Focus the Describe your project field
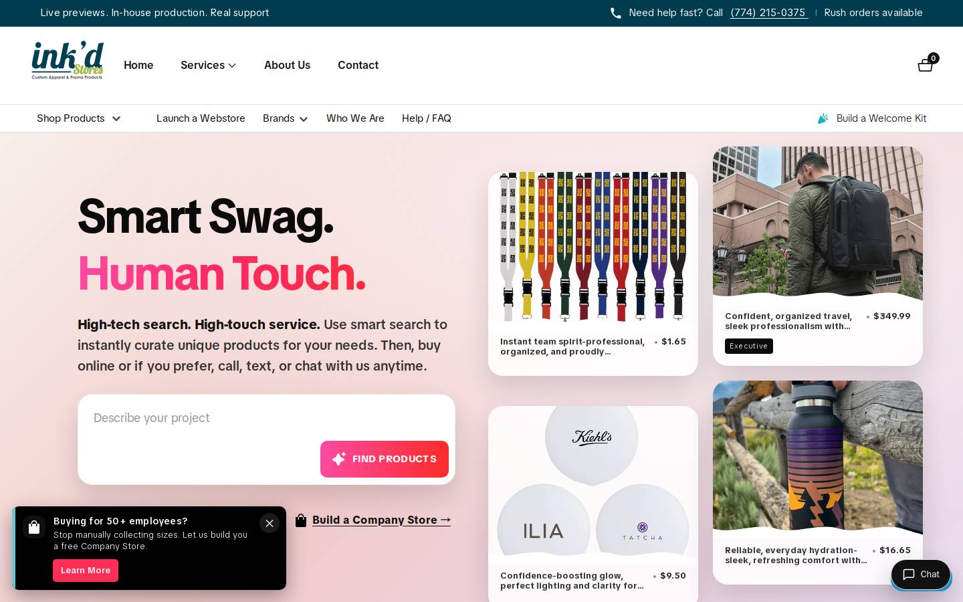 point(266,439)
